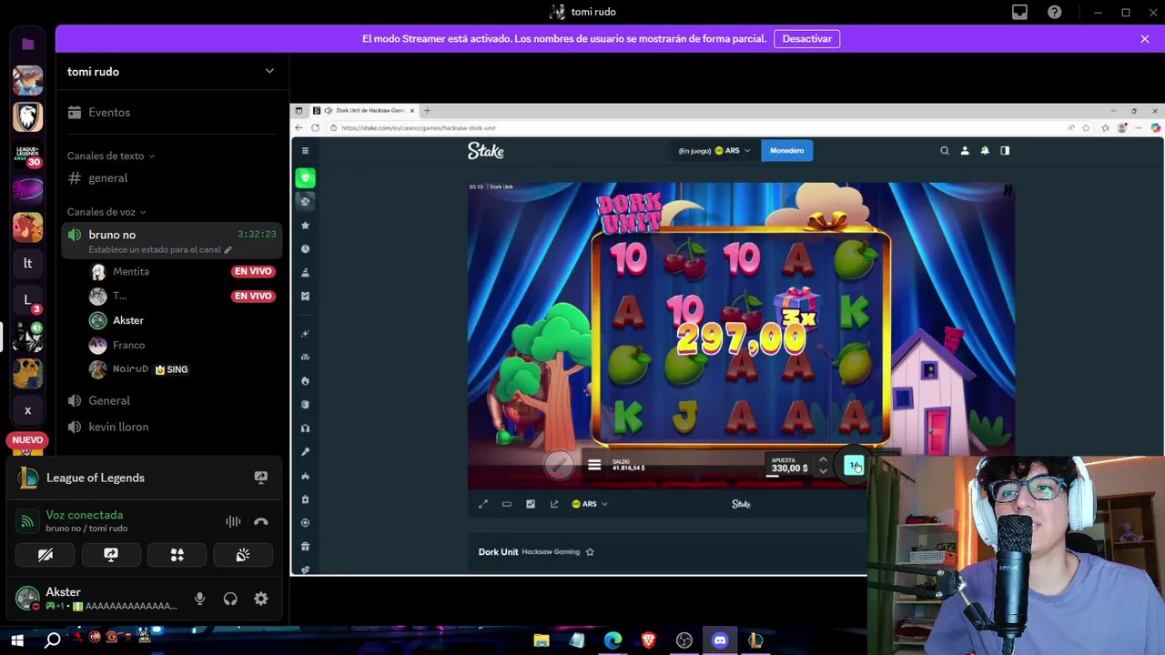Click the green shield icon in Stake sidebar
1165x655 pixels.
306,178
